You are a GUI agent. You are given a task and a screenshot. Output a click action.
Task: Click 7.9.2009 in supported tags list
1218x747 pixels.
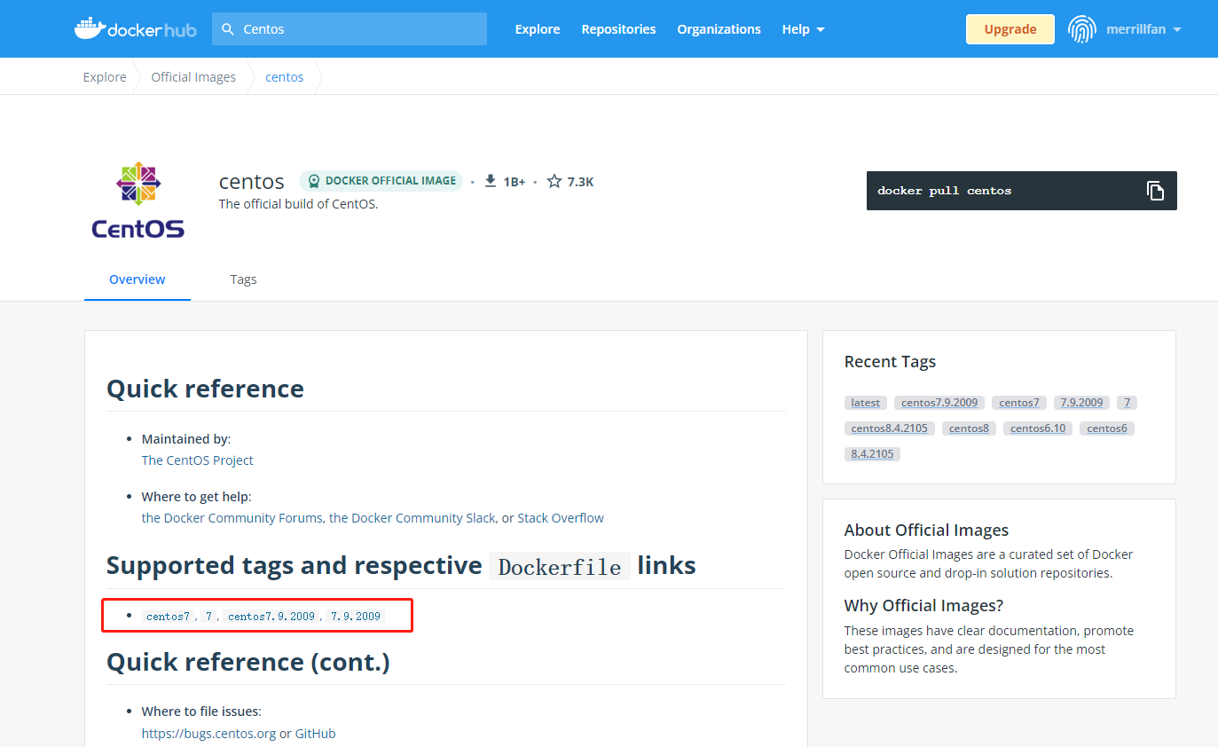(x=356, y=616)
